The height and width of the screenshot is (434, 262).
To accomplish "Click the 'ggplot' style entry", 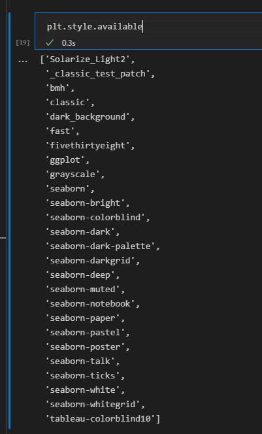I will pyautogui.click(x=67, y=160).
